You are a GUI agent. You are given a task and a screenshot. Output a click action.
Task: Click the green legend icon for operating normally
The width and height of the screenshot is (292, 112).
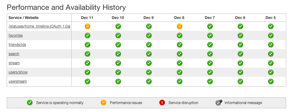30,103
